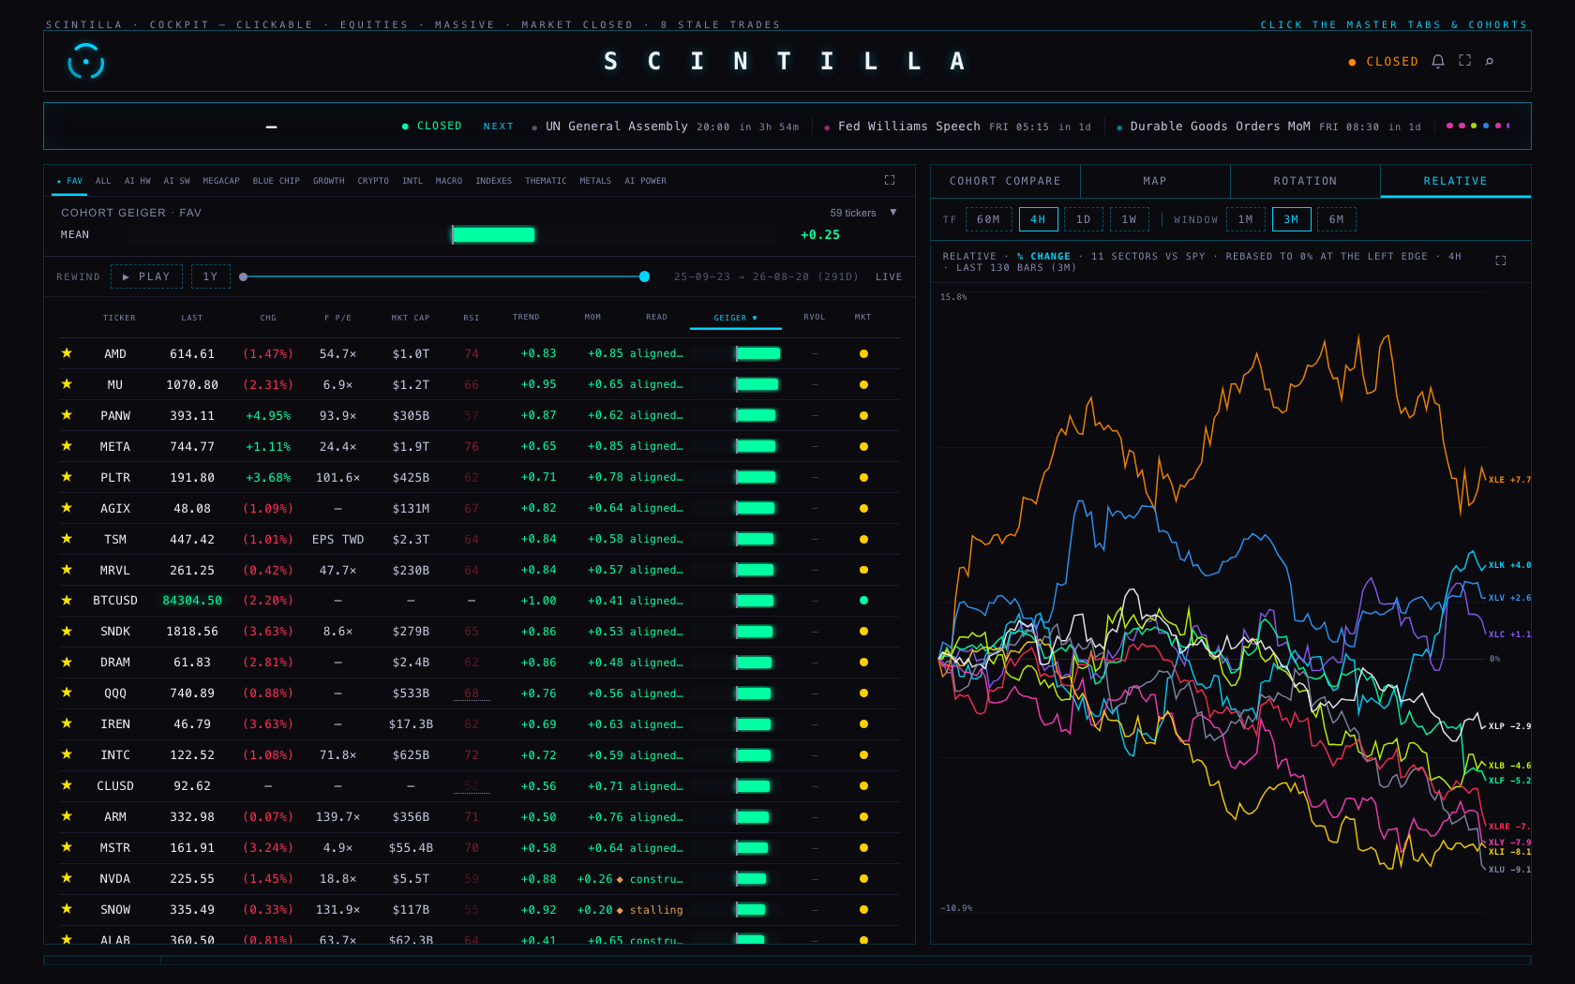Click the AMD Geiger bar
The height and width of the screenshot is (984, 1575).
[x=757, y=353]
